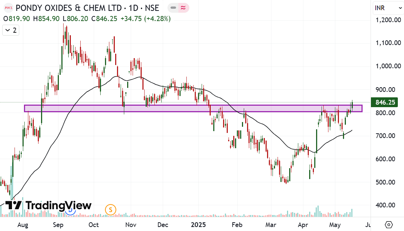Image resolution: width=404 pixels, height=231 pixels.
Task: Click the low value L806.20
Action: point(76,19)
